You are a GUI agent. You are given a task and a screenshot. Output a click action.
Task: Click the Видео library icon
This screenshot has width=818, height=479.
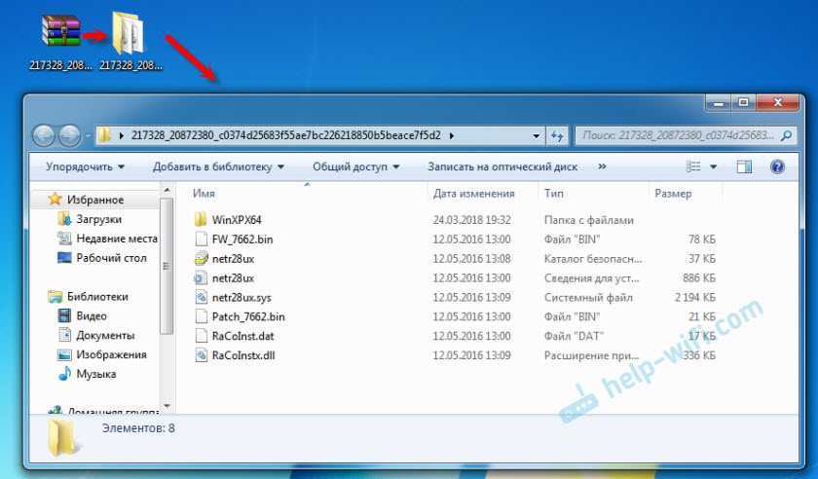coord(64,315)
